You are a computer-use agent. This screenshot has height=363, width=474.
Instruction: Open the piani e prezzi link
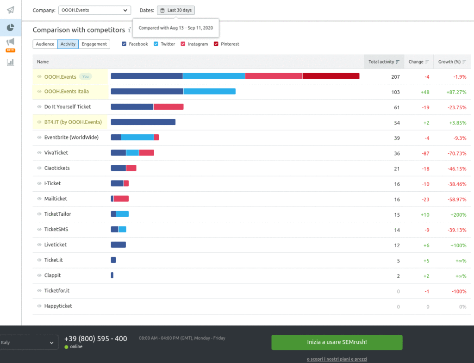337,359
